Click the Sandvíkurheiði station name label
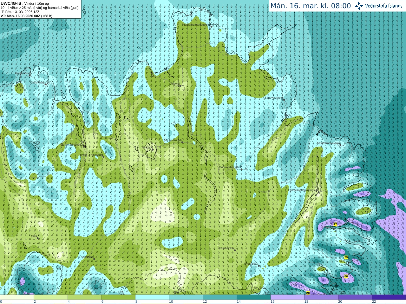The image size is (406, 304). pyautogui.click(x=274, y=98)
